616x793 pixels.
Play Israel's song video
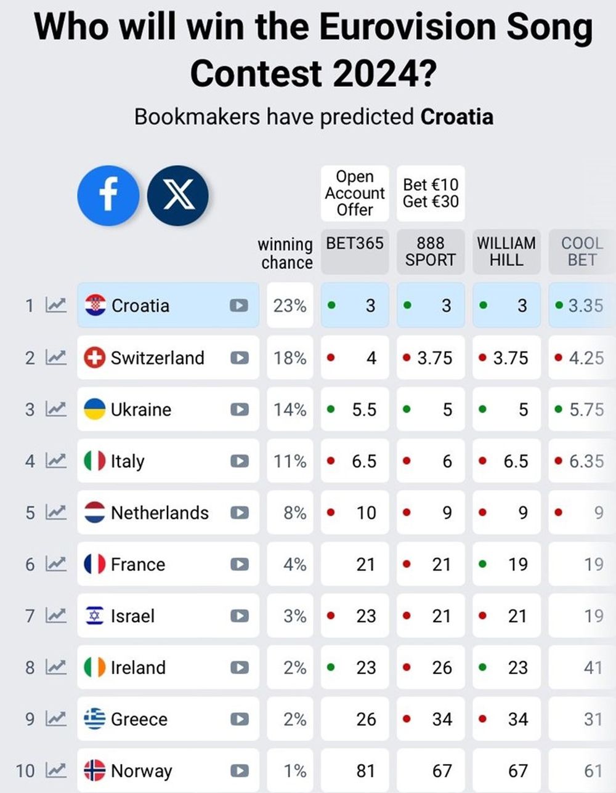point(239,616)
